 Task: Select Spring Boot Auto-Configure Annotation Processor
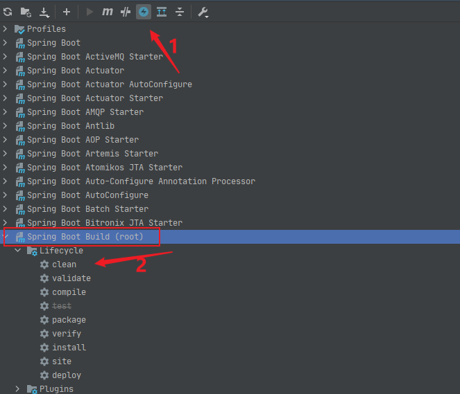pos(141,181)
